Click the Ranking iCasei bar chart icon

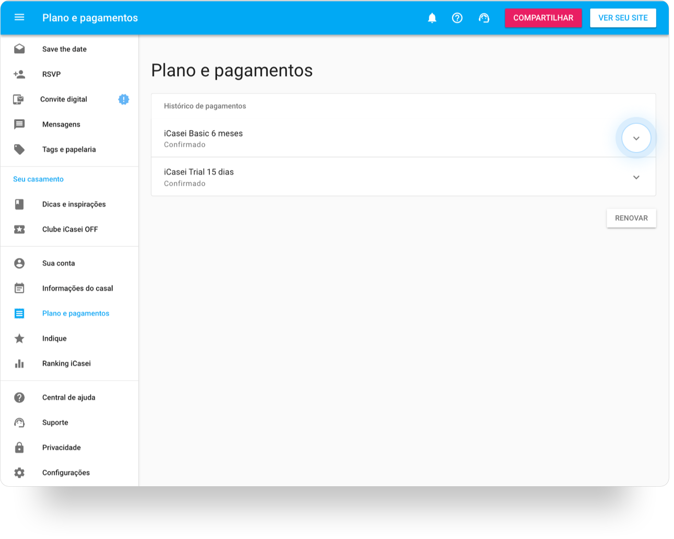[x=19, y=364]
